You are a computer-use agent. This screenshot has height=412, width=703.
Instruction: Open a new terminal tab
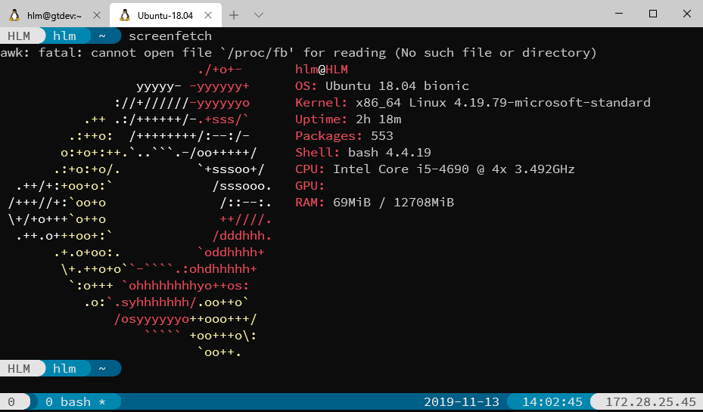tap(234, 15)
